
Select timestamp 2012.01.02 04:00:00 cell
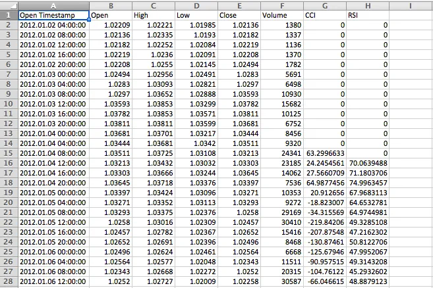(53, 25)
